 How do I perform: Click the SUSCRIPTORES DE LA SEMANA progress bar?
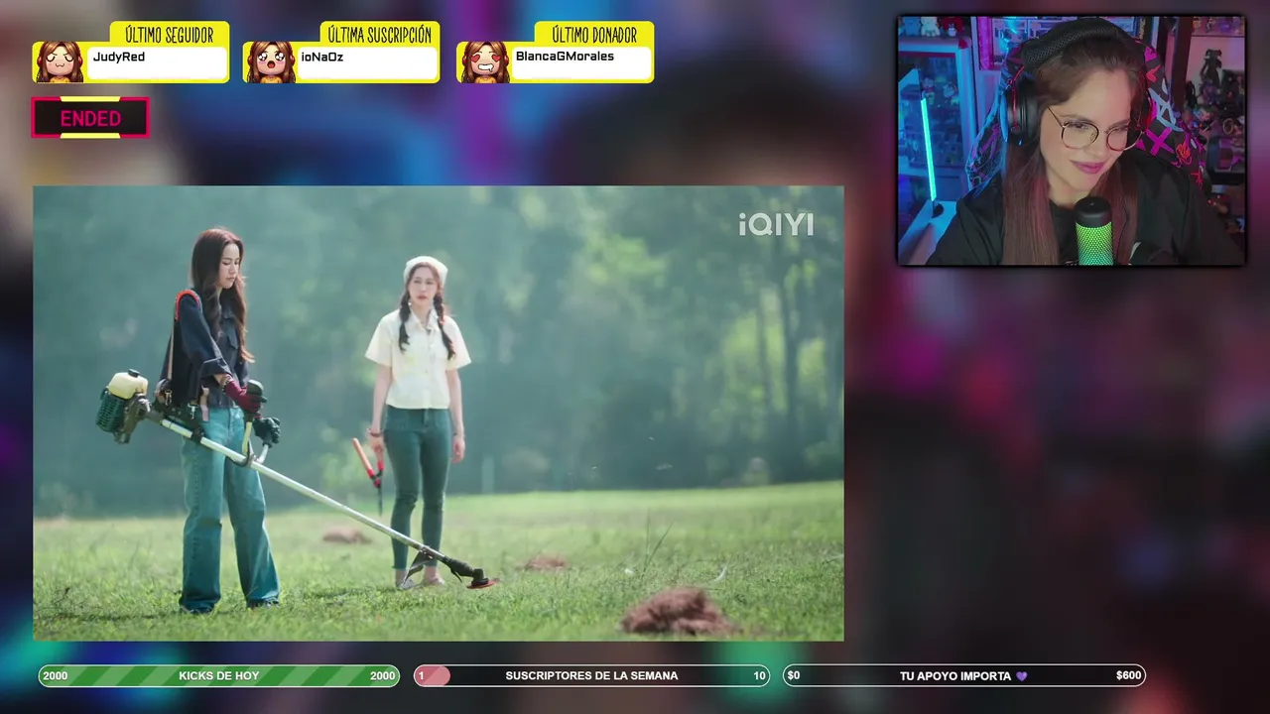point(591,676)
